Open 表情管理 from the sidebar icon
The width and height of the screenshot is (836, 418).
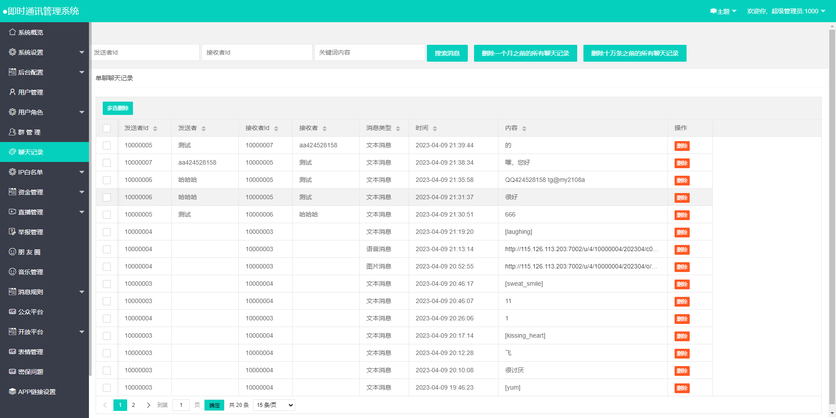tap(12, 351)
